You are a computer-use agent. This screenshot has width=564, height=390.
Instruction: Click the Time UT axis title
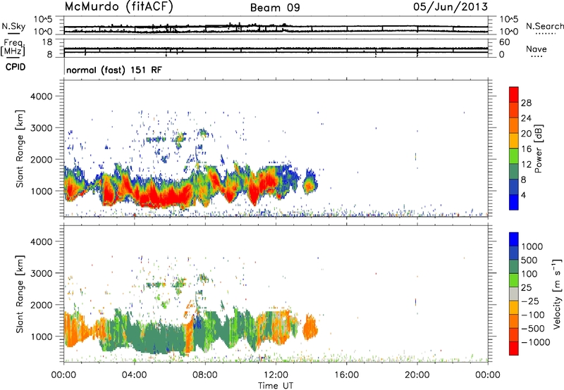tap(276, 385)
